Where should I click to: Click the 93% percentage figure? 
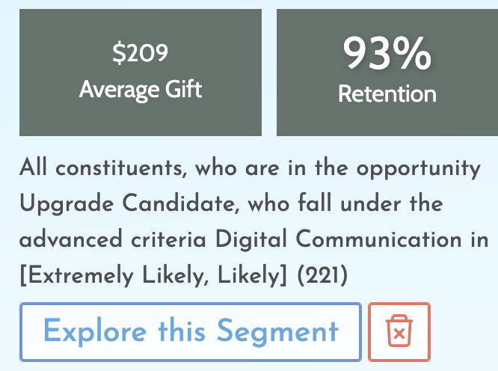click(387, 53)
